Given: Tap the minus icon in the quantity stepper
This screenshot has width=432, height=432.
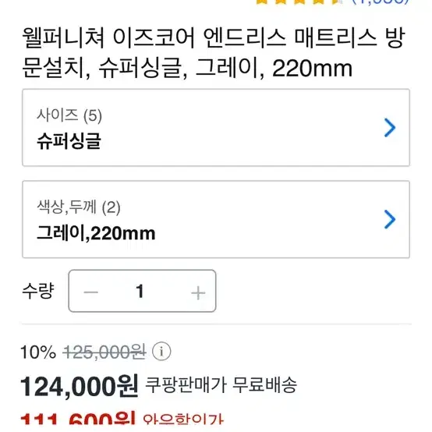Looking at the screenshot, I should click(x=91, y=292).
